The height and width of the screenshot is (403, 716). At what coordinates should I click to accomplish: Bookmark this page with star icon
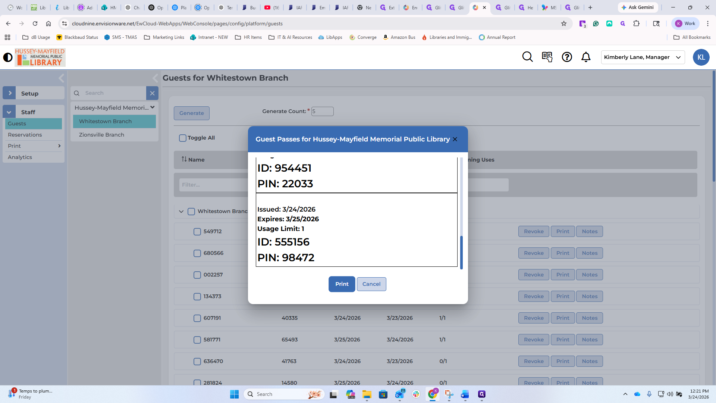point(564,24)
